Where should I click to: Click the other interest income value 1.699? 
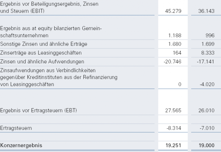click(208, 44)
